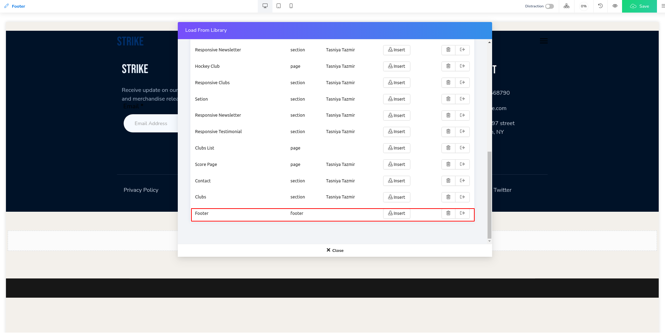Toggle the Distraction switch
The image size is (665, 334).
click(549, 6)
